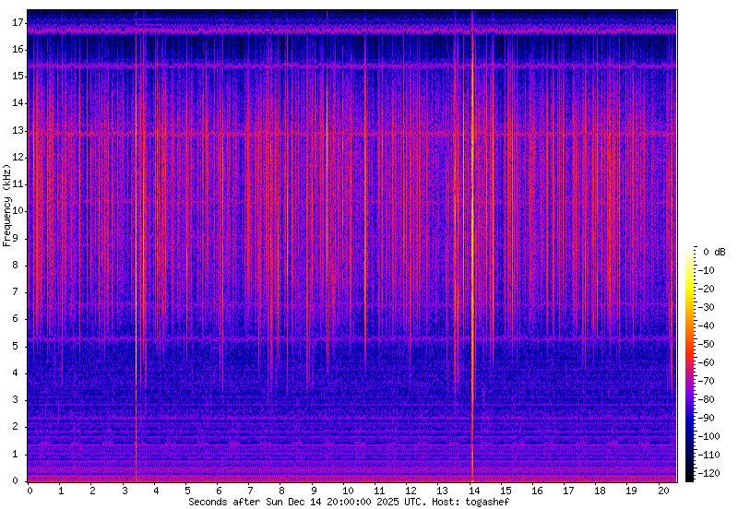Click the 17 kHz tick label
Viewport: 738px width, 509px height.
click(18, 22)
